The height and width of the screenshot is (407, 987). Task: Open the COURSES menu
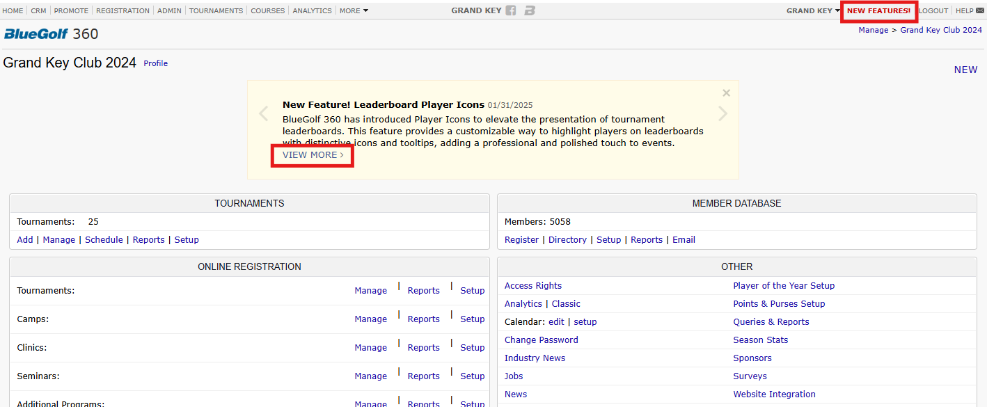[x=267, y=11]
